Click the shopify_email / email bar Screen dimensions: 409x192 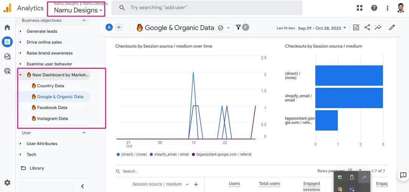(x=349, y=98)
